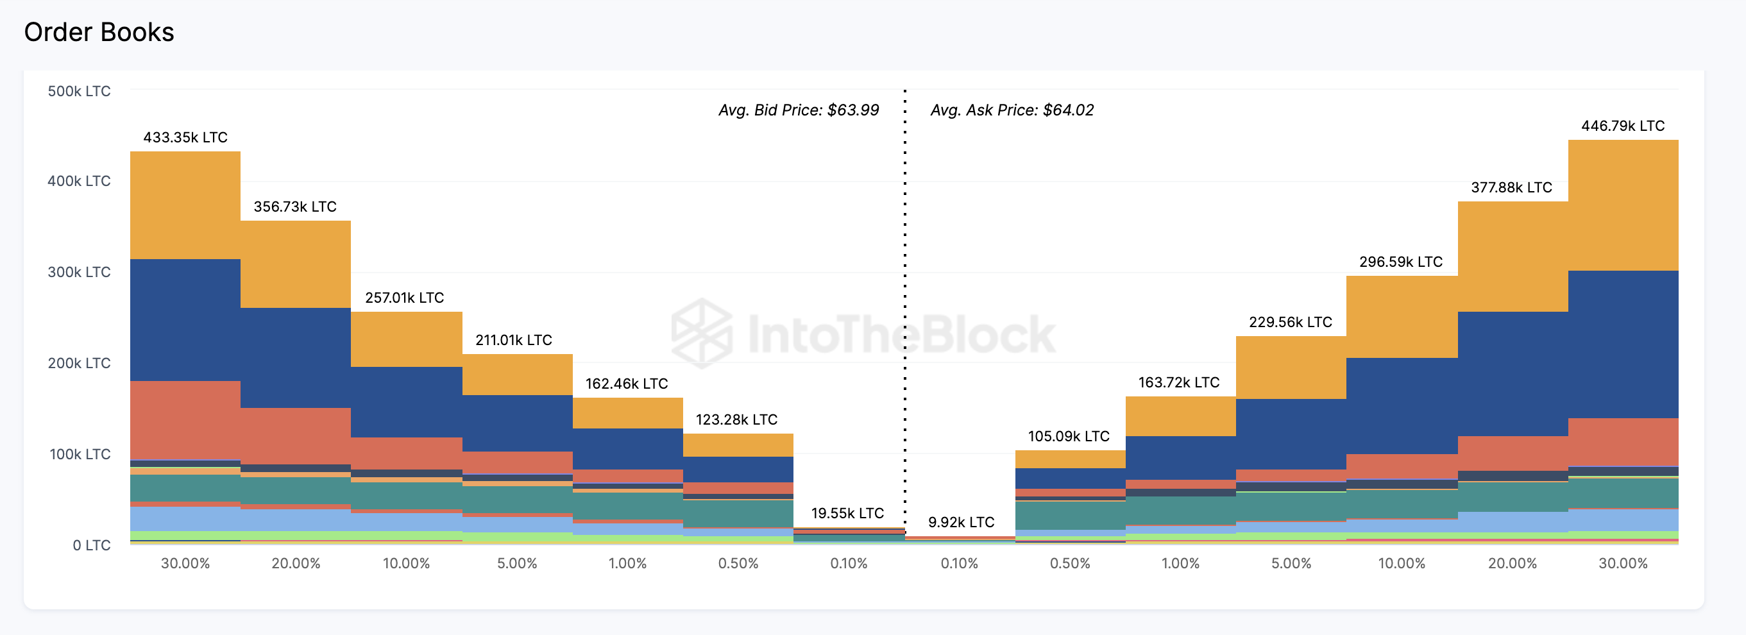Image resolution: width=1746 pixels, height=635 pixels.
Task: Click the Order Books heading
Action: (99, 32)
